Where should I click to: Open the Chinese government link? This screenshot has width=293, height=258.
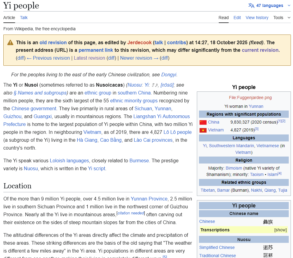coord(34,109)
